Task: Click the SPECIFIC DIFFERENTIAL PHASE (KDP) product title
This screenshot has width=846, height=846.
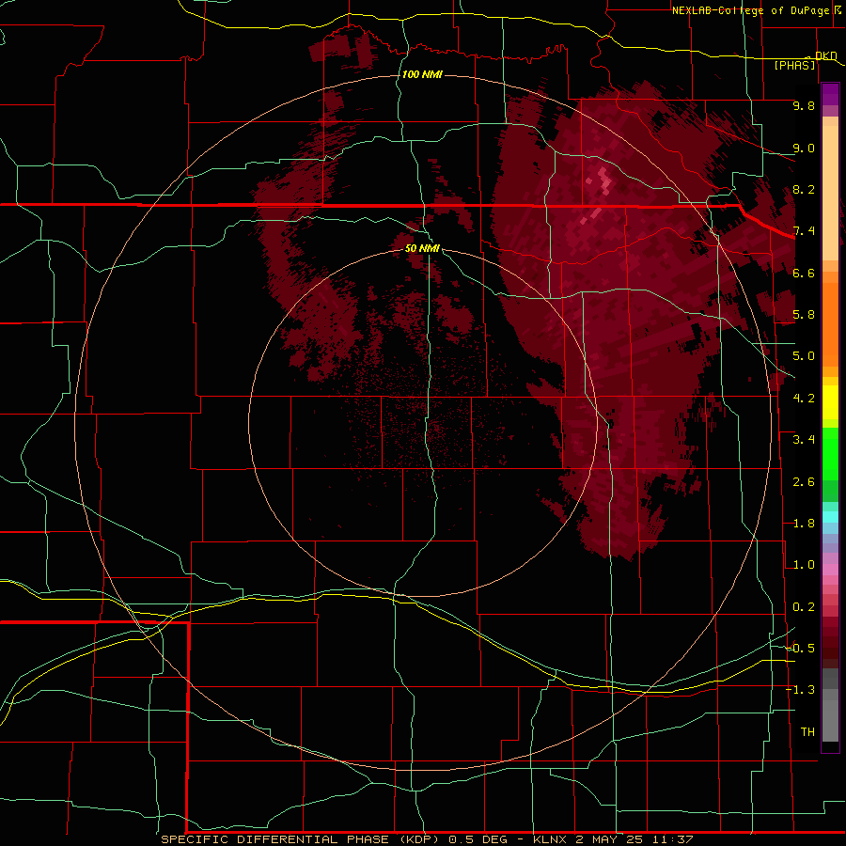Action: point(302,839)
